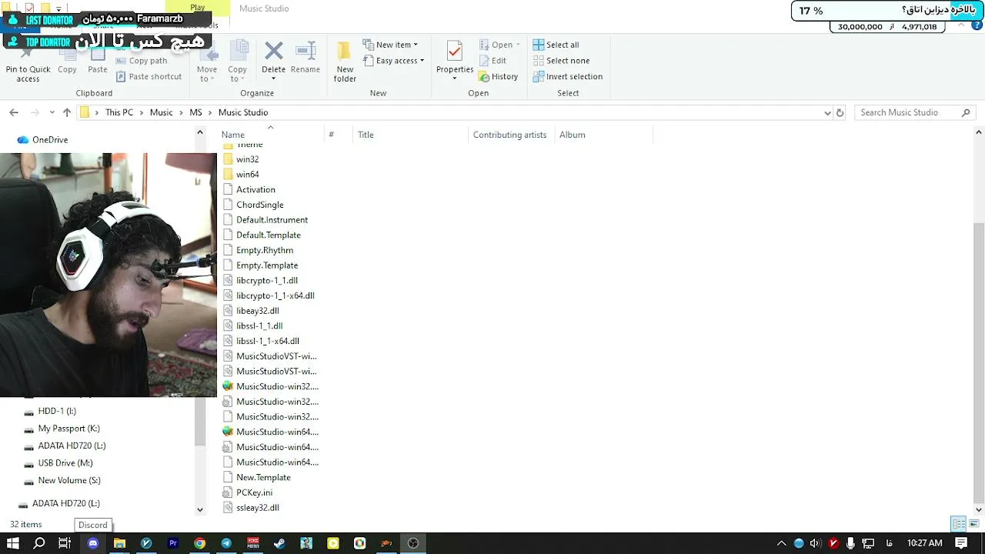Go up one folder level with Up arrow
985x554 pixels.
[x=67, y=112]
